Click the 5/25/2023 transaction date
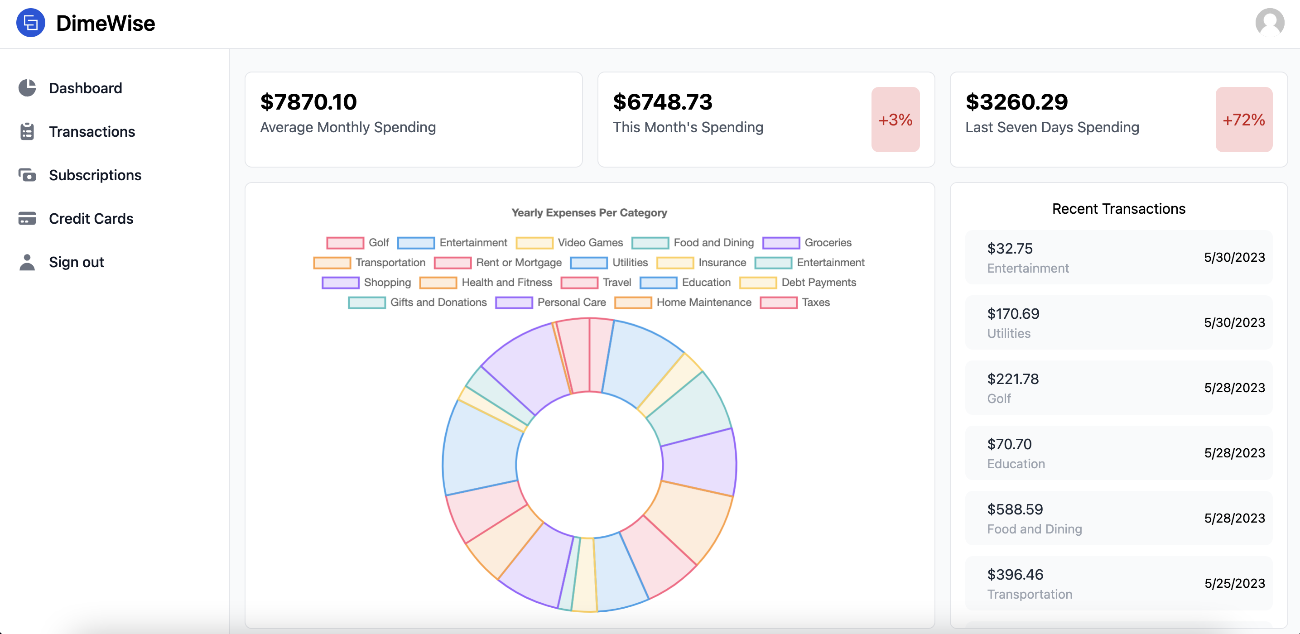 tap(1234, 584)
